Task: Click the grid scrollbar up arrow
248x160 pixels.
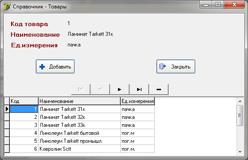Action: coord(240,101)
